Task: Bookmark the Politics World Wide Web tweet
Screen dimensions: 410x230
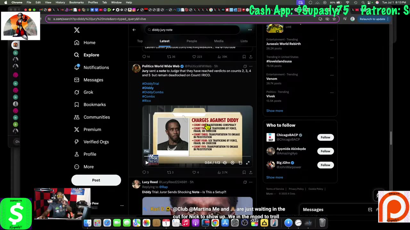Action: coord(244,172)
